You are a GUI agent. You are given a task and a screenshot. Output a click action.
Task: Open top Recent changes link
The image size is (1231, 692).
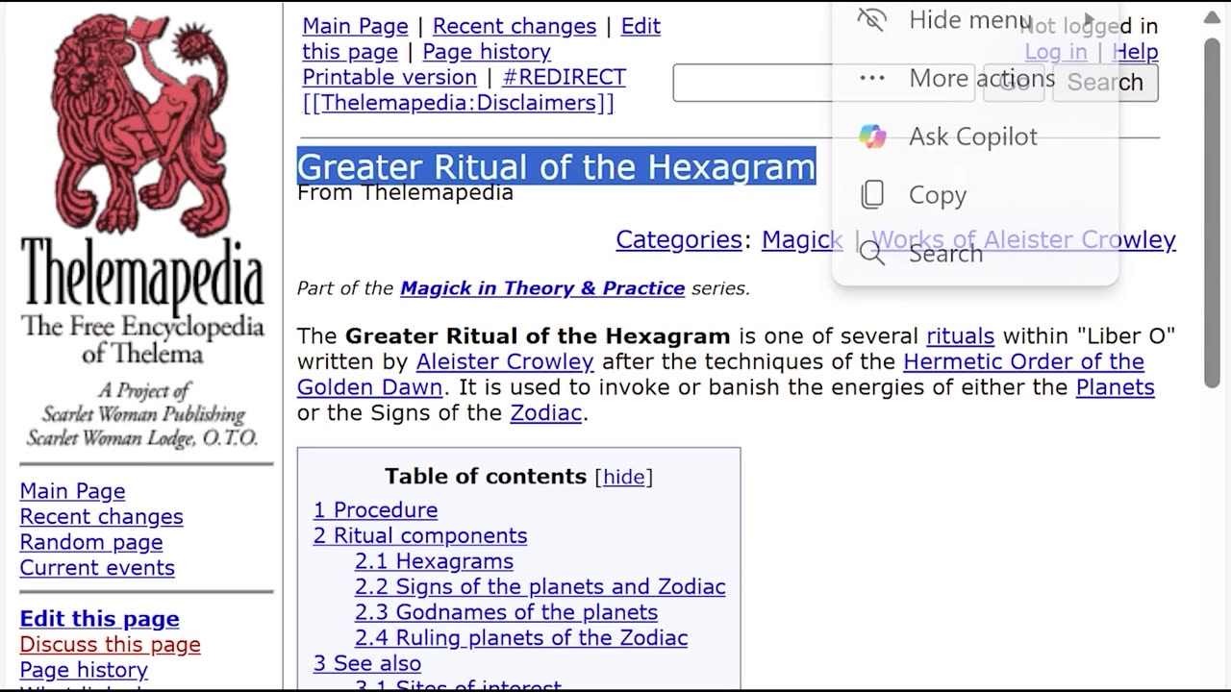tap(515, 26)
